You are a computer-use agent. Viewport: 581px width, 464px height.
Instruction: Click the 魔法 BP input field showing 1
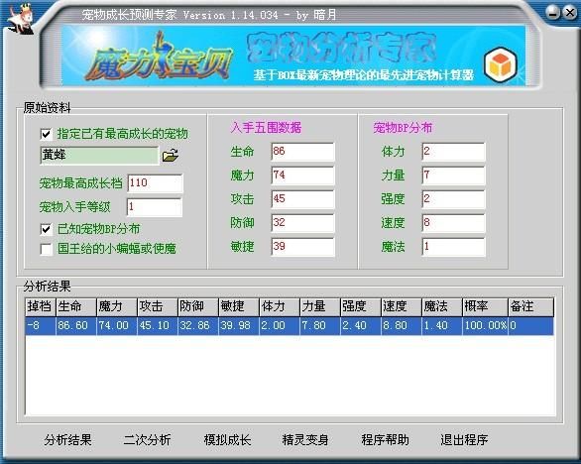(453, 247)
